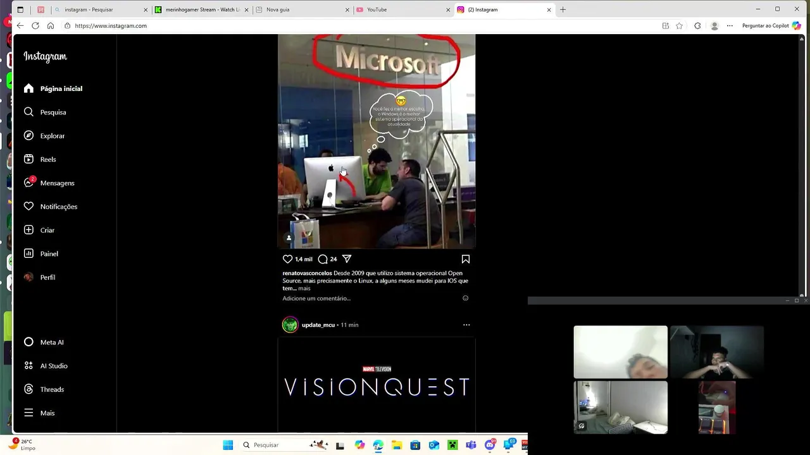This screenshot has width=810, height=455.
Task: Click the update_mcu username
Action: (x=318, y=325)
